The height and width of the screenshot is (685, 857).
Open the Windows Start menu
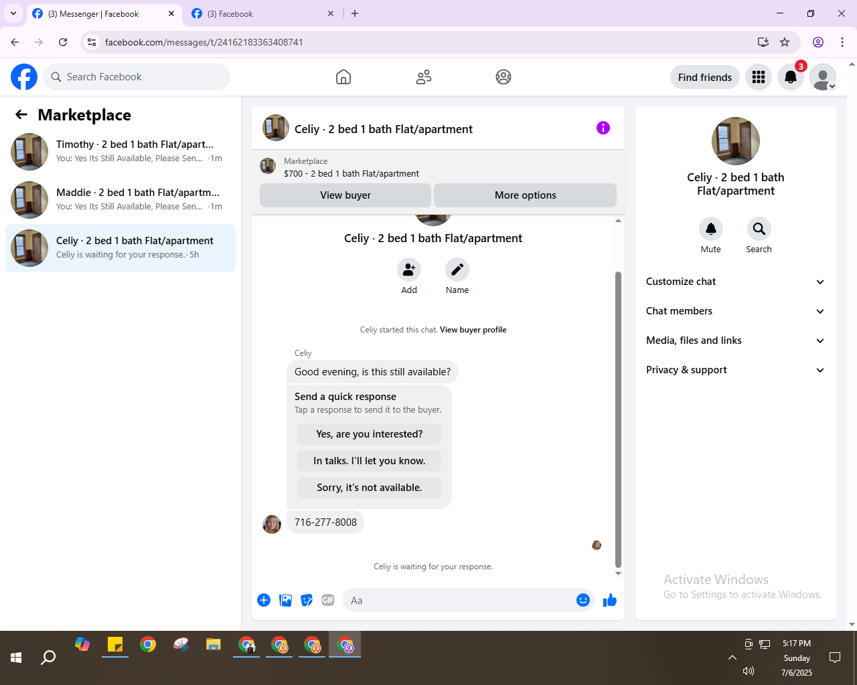pos(16,658)
